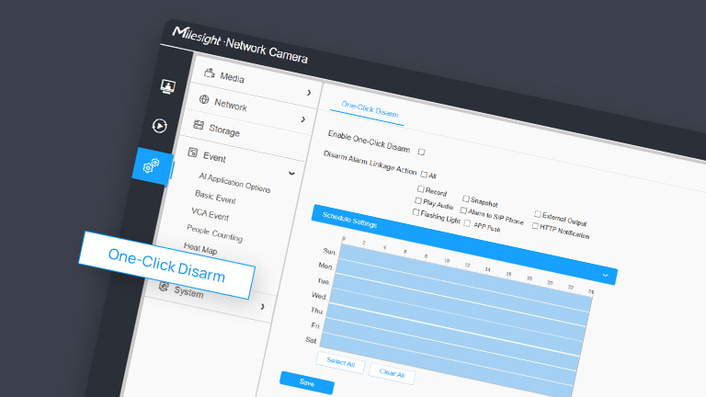Check the All linkage action box
The width and height of the screenshot is (706, 397).
click(424, 175)
